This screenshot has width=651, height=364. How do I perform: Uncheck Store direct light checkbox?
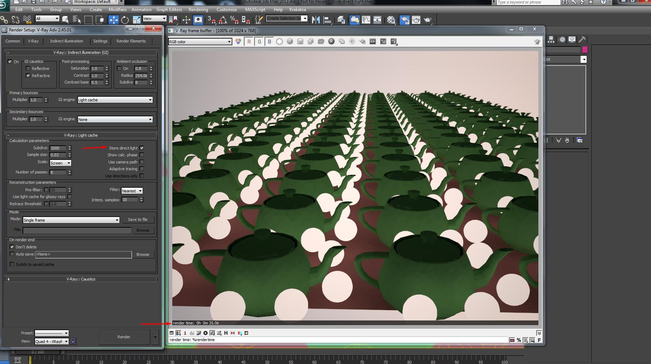(x=142, y=148)
